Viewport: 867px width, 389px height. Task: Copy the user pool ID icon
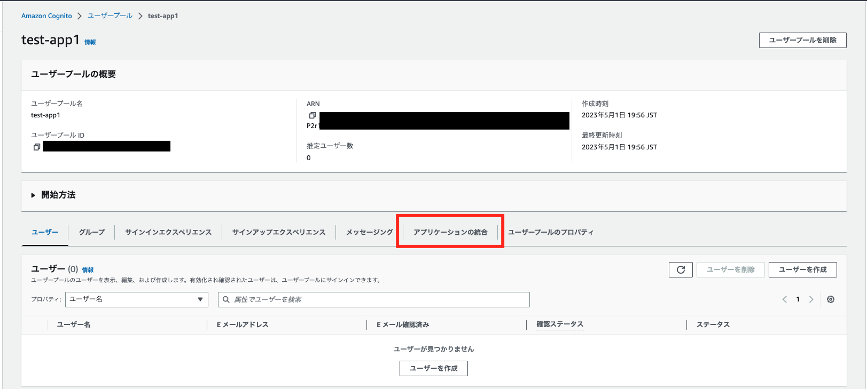(x=37, y=147)
